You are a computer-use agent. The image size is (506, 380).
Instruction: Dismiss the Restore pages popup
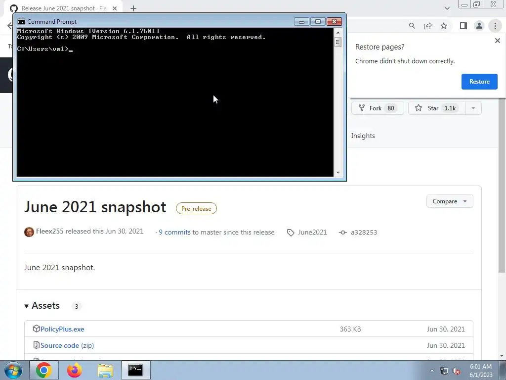click(x=497, y=41)
